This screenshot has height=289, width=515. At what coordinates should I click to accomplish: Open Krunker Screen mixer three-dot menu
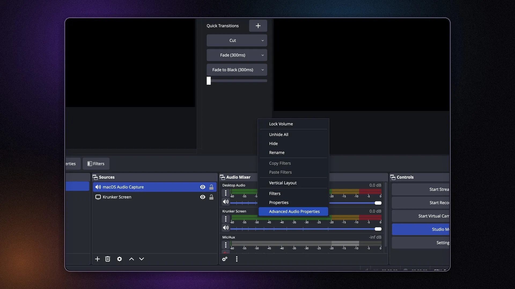click(226, 219)
